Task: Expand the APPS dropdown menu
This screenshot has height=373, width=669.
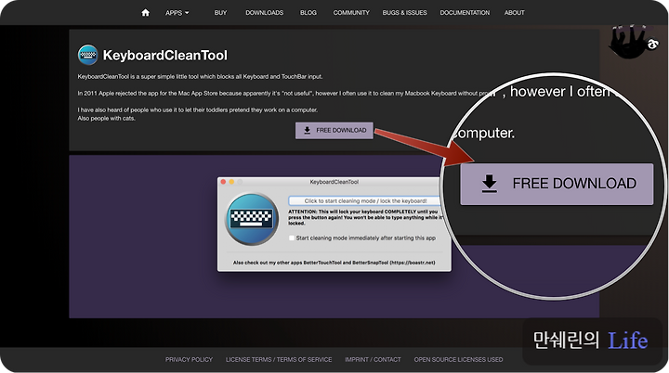Action: tap(177, 13)
